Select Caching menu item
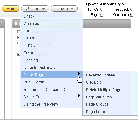Screen dimensions: 138x120 pos(52,60)
